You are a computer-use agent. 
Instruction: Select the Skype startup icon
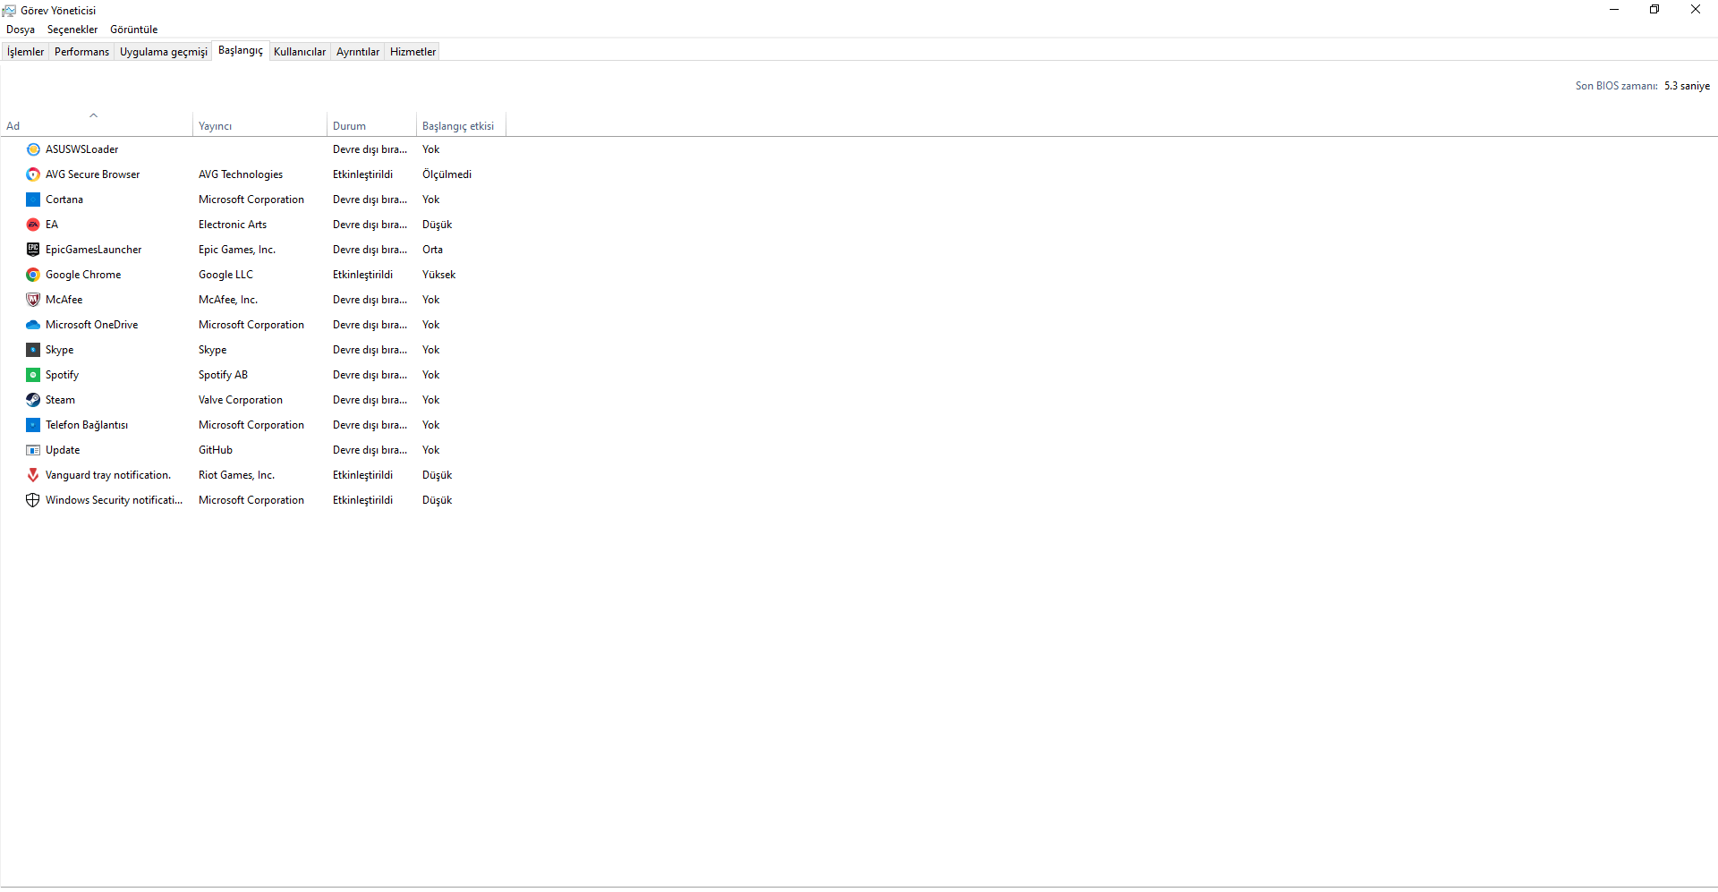[33, 350]
